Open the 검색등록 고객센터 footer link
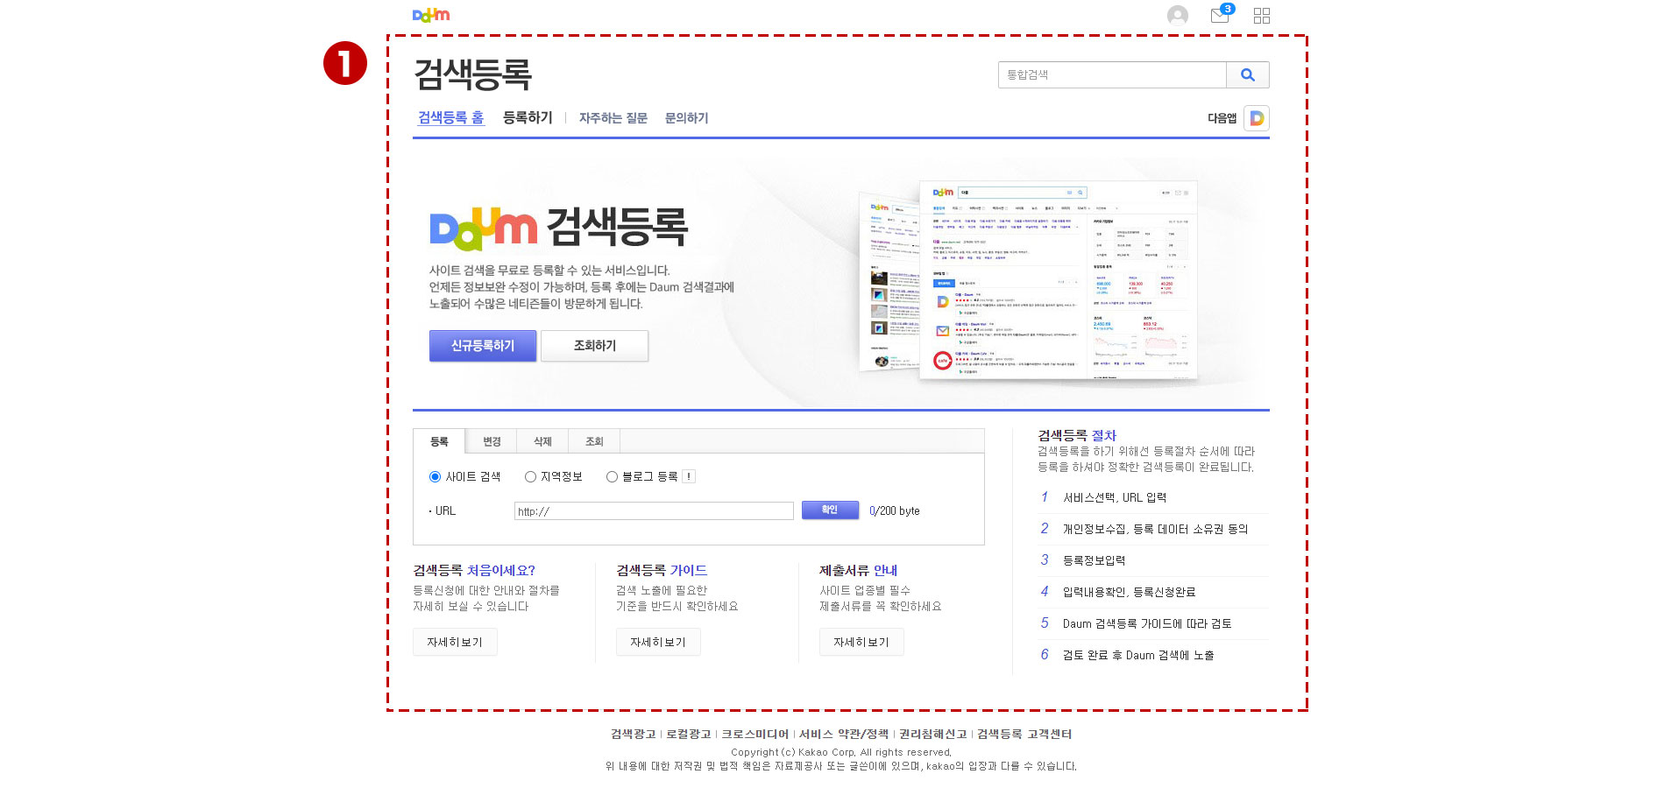Screen dimensions: 1665x788 [x=1024, y=734]
